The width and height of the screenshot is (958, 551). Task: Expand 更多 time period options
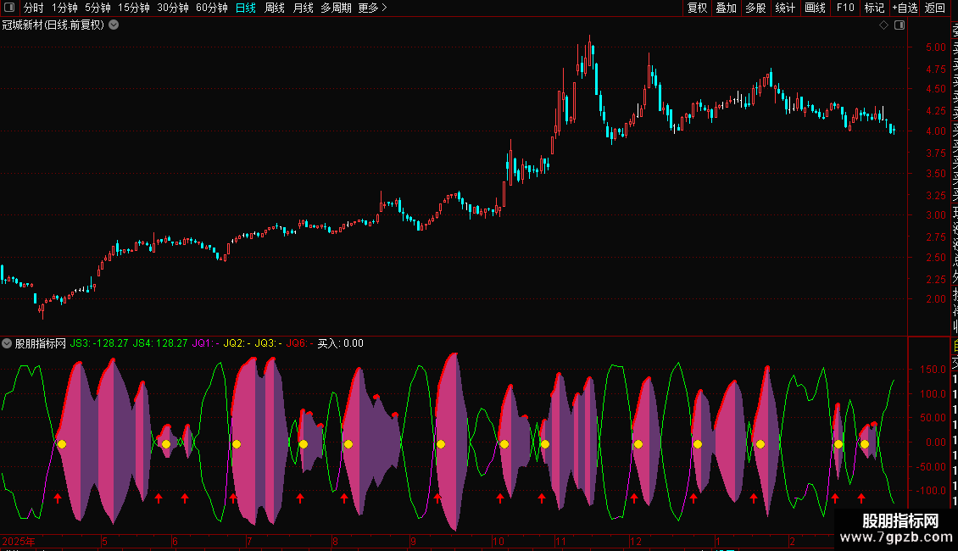(373, 8)
